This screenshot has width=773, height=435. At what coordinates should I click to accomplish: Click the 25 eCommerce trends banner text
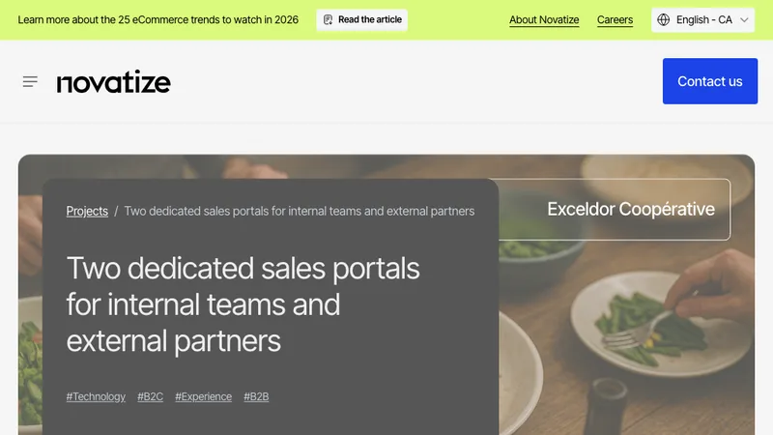point(157,19)
